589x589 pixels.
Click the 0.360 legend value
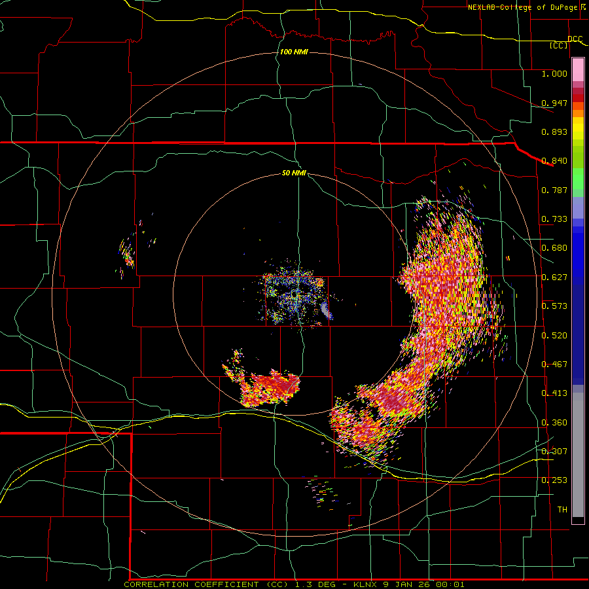pyautogui.click(x=554, y=422)
